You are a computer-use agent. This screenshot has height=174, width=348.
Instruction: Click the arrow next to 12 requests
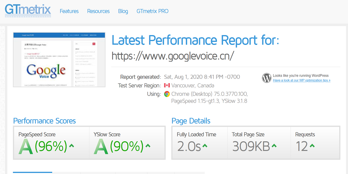click(312, 146)
